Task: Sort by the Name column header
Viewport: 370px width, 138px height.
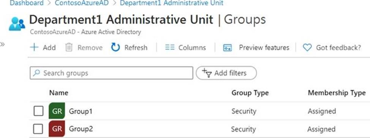Action: 59,93
